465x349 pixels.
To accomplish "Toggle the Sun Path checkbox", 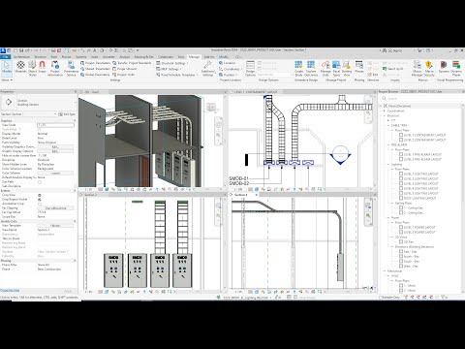I will (x=40, y=182).
